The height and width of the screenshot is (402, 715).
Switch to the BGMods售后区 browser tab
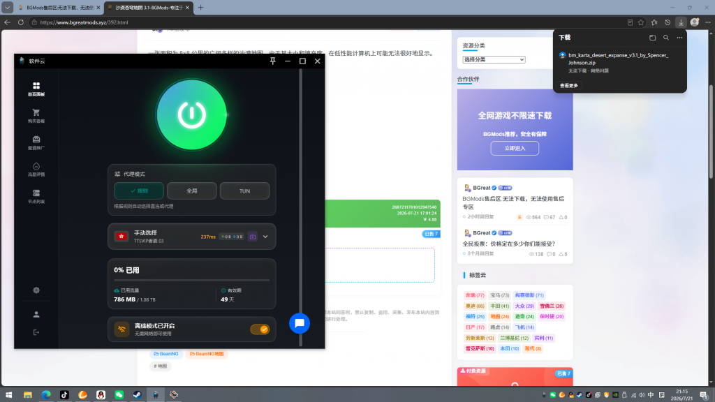coord(59,8)
